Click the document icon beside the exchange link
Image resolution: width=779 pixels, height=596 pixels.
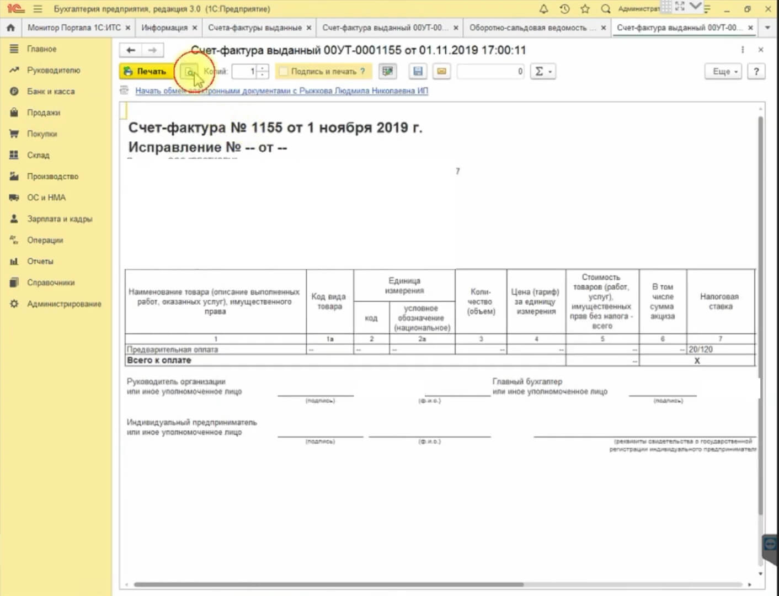coord(125,90)
